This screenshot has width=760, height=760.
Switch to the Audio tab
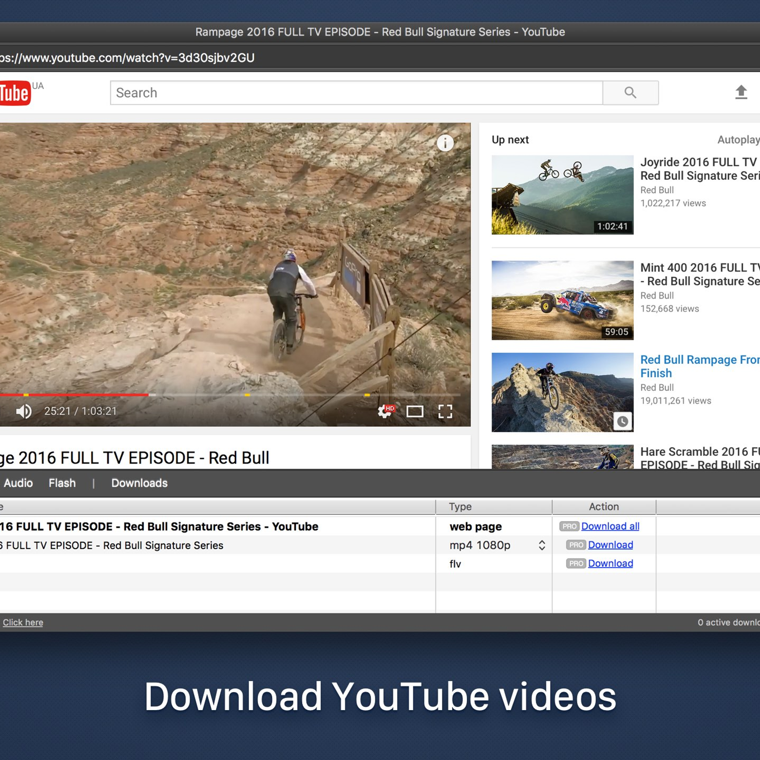(18, 483)
